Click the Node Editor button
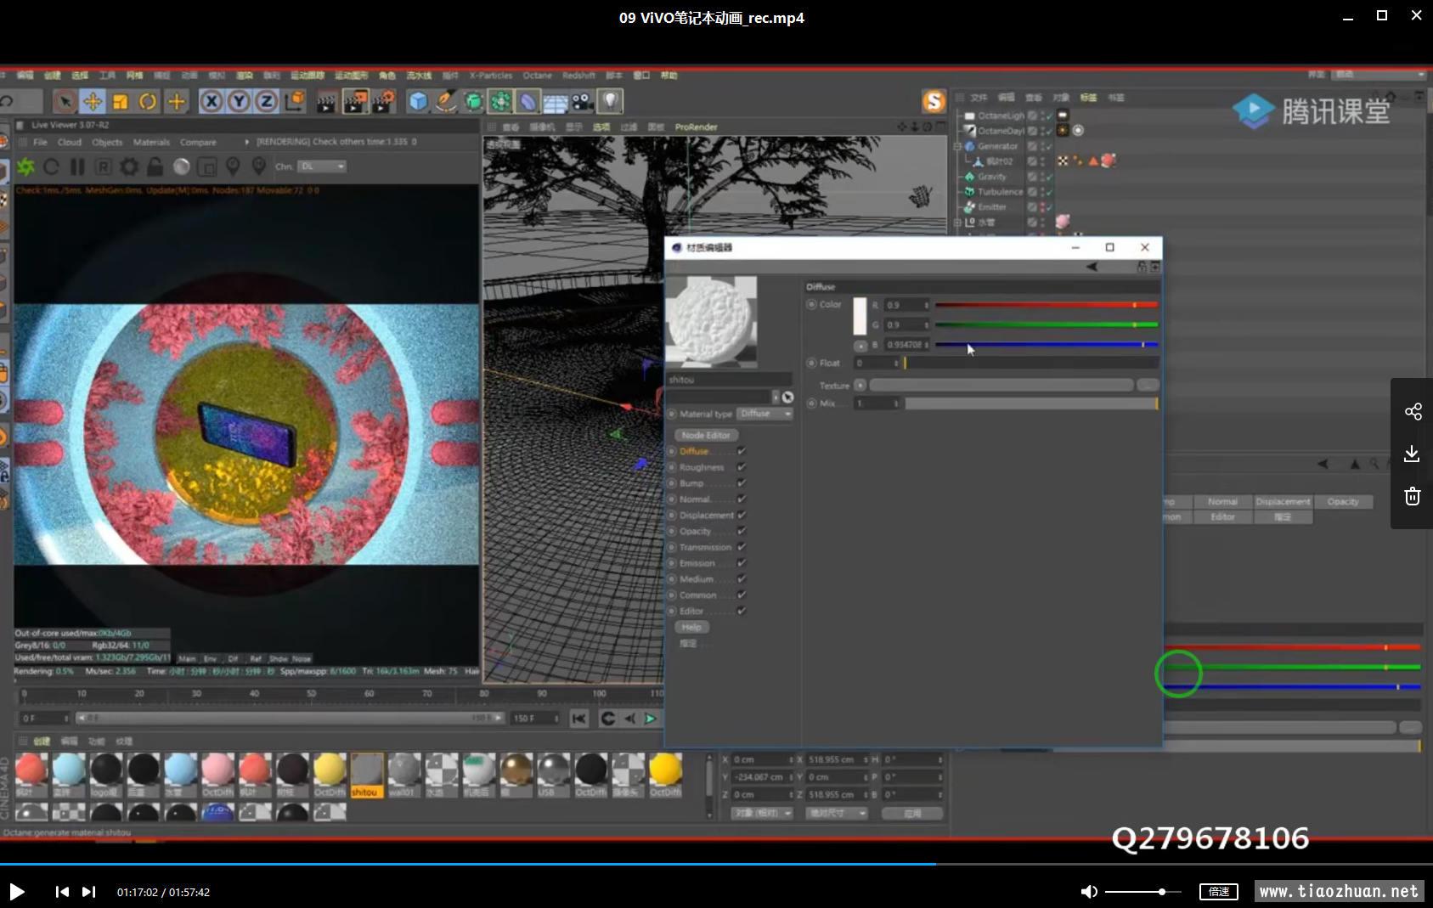This screenshot has width=1433, height=908. tap(705, 435)
